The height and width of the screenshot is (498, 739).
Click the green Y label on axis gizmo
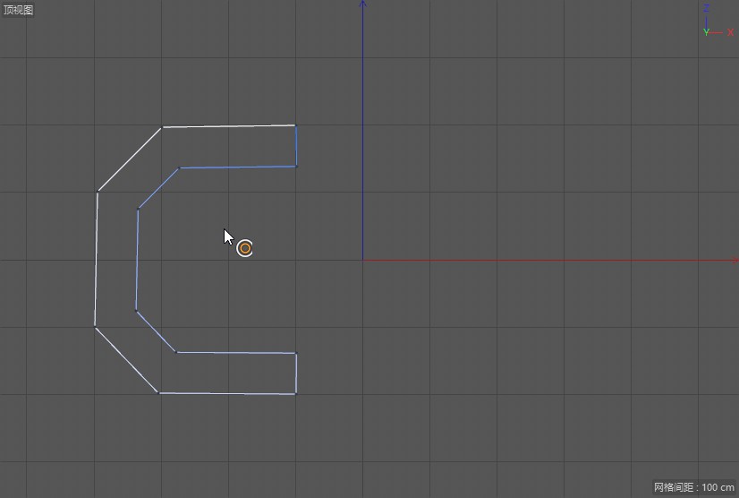click(707, 32)
